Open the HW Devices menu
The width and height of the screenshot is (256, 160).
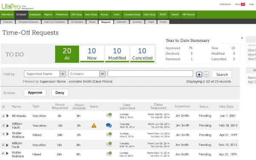tap(189, 15)
